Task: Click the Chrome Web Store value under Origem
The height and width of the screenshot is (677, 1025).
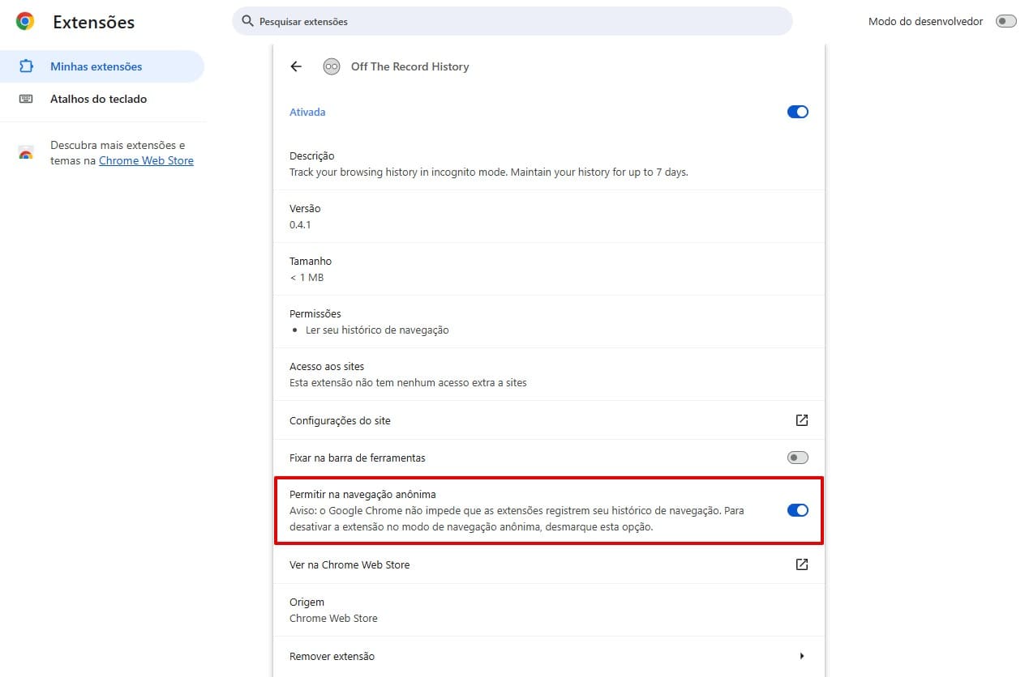Action: click(x=333, y=618)
